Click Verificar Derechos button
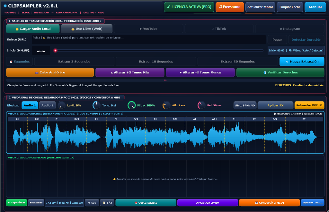Image resolution: width=329 pixels, height=212 pixels. [280, 72]
